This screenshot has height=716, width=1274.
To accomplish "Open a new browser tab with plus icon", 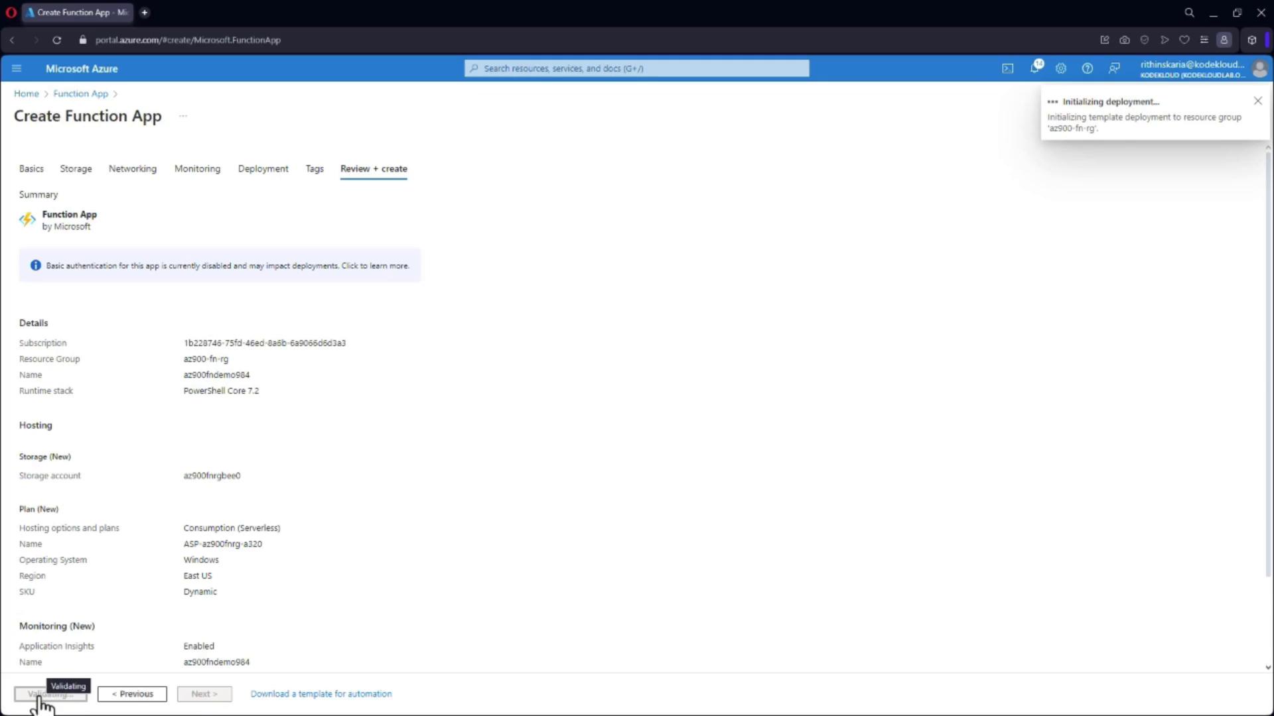I will coord(145,12).
